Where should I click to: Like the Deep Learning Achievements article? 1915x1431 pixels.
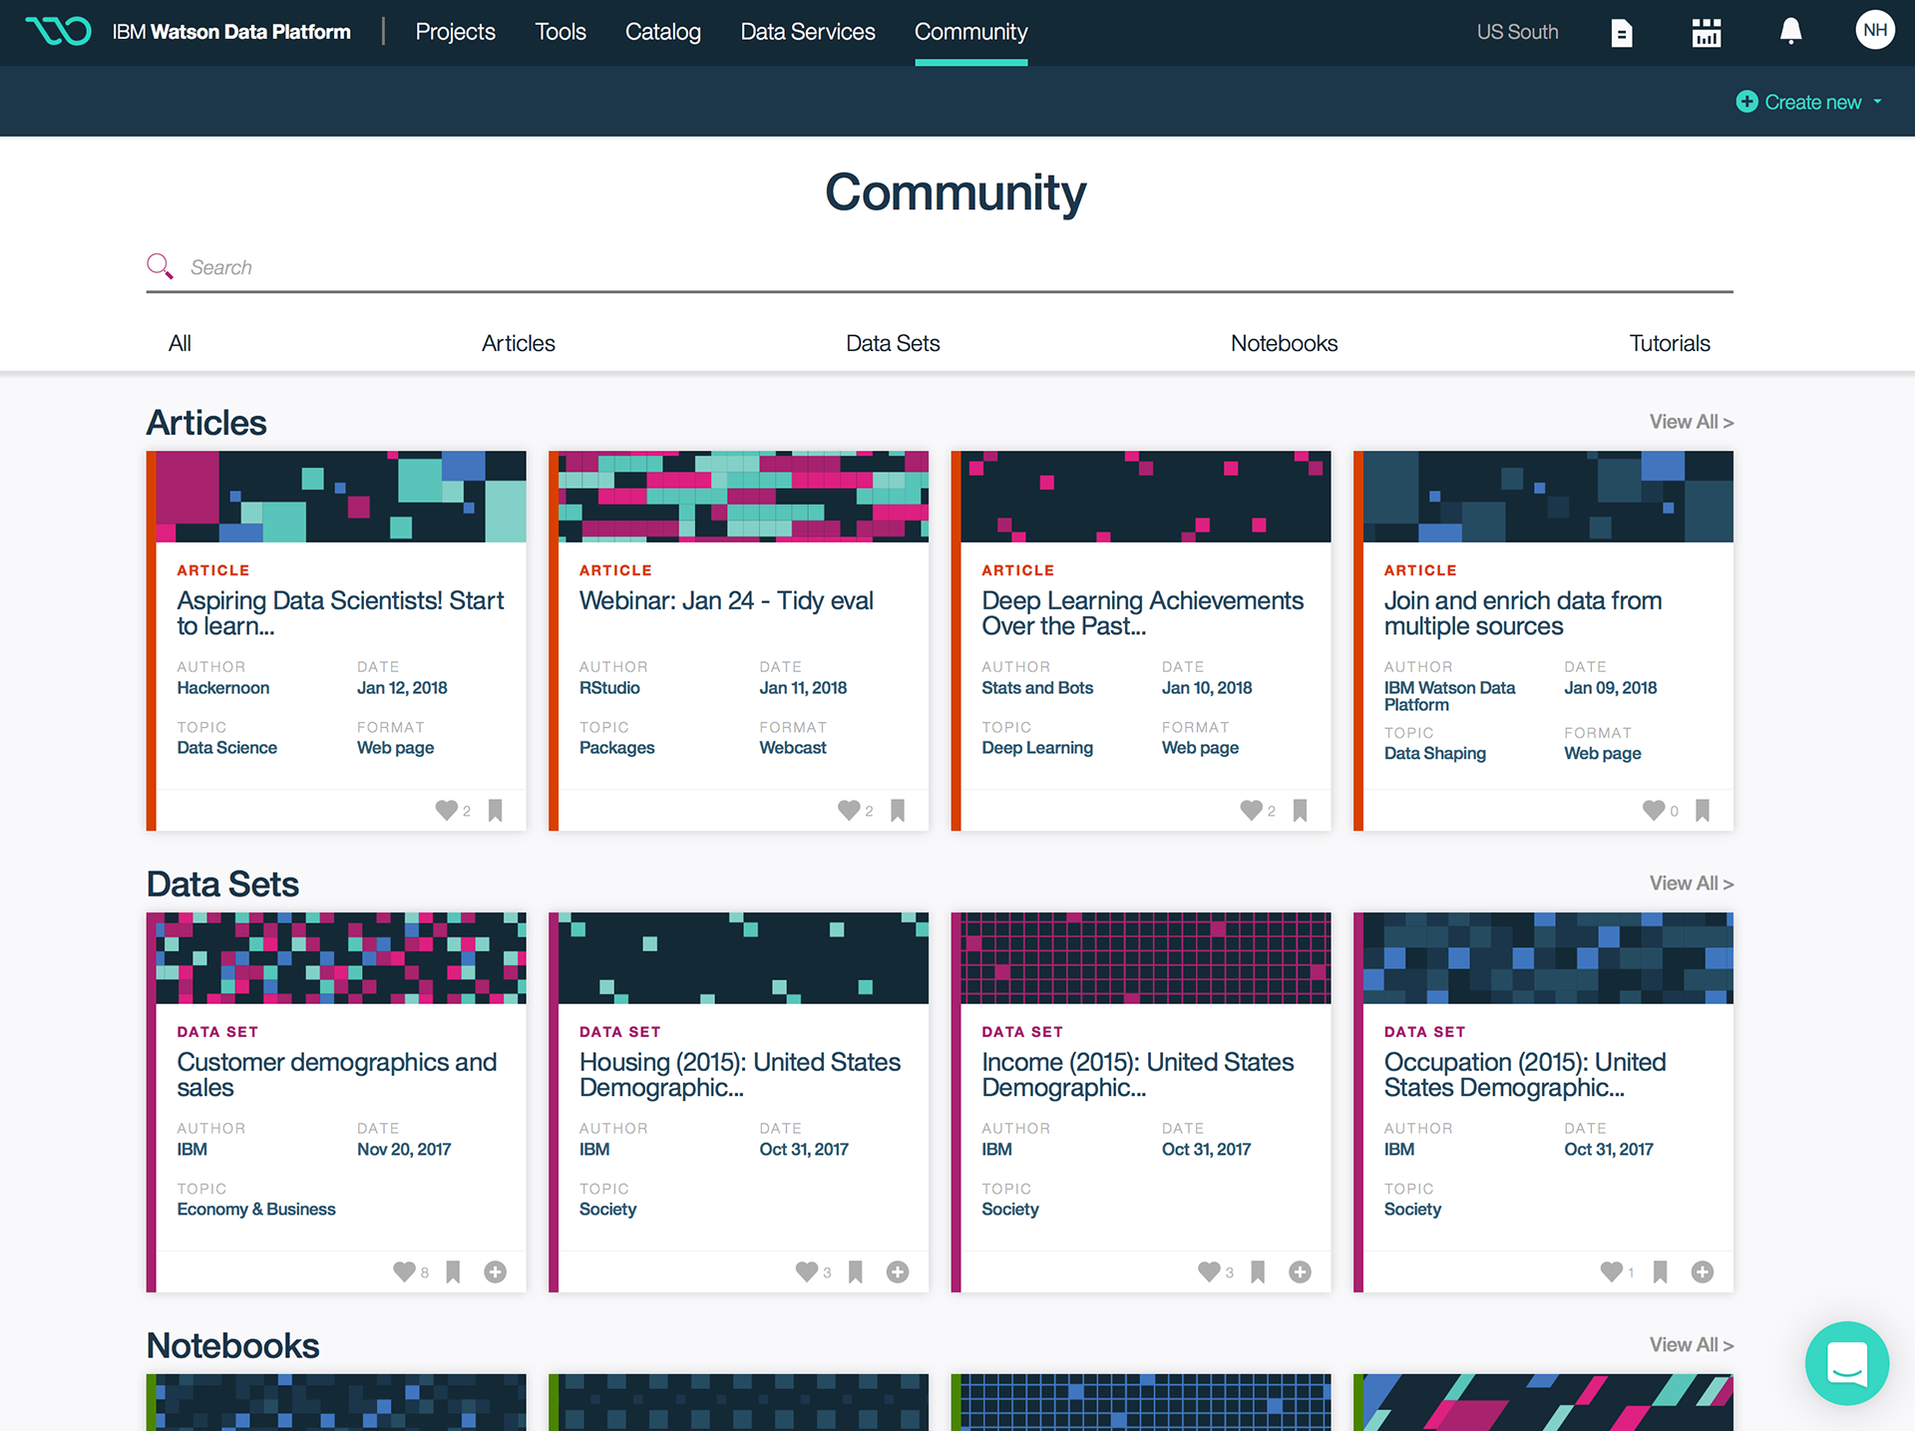(1251, 811)
